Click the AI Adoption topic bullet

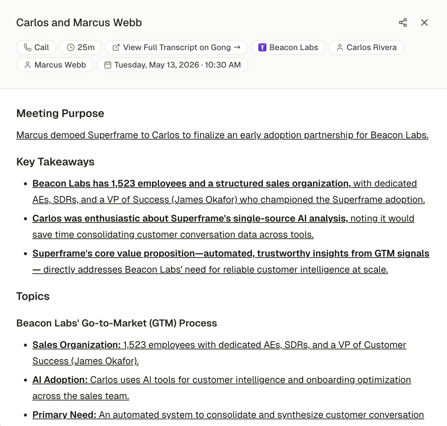(222, 388)
